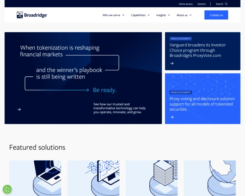Click the Contact us button

pyautogui.click(x=216, y=15)
